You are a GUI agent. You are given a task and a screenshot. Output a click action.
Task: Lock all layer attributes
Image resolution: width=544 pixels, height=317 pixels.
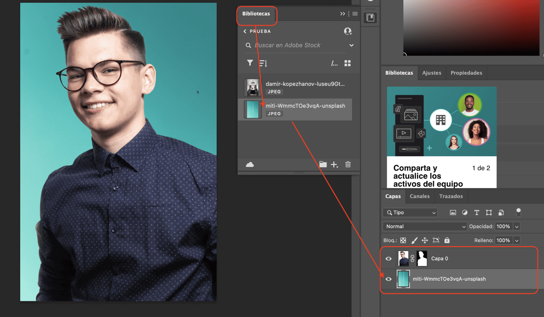pos(447,240)
